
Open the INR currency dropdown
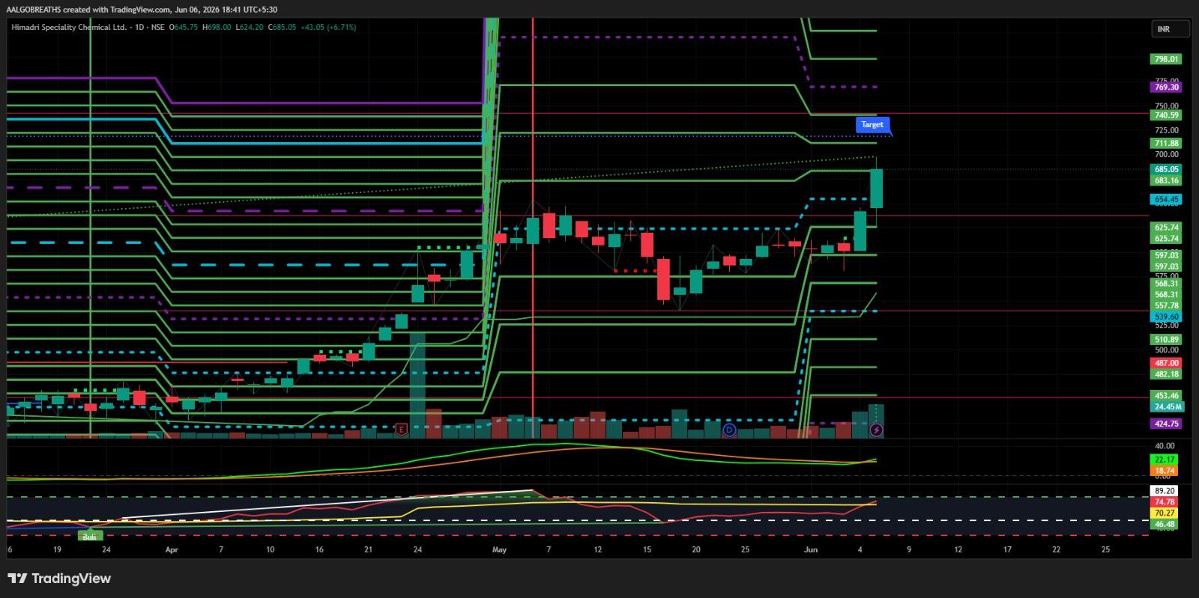coord(1171,29)
